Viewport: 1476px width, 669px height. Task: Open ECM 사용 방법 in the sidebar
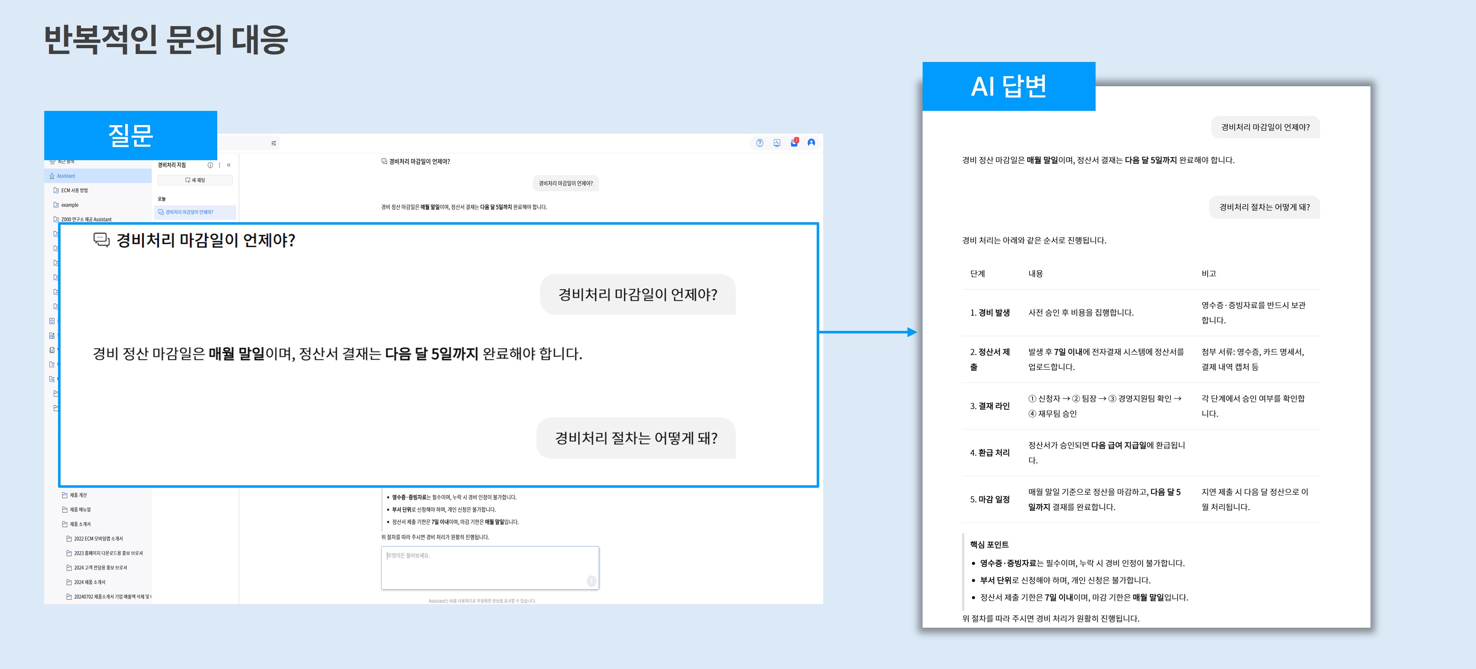[x=74, y=190]
